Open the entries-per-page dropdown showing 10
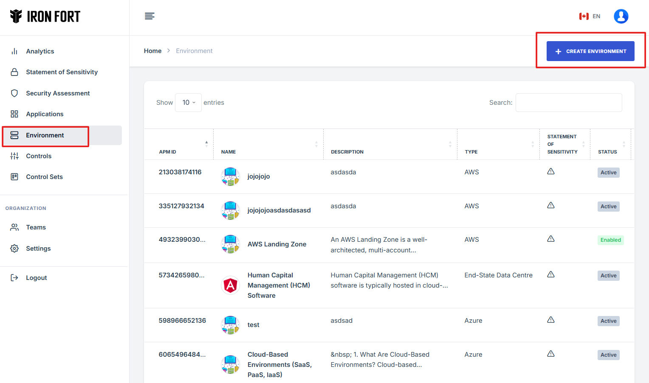Viewport: 649px width, 383px height. coord(189,103)
